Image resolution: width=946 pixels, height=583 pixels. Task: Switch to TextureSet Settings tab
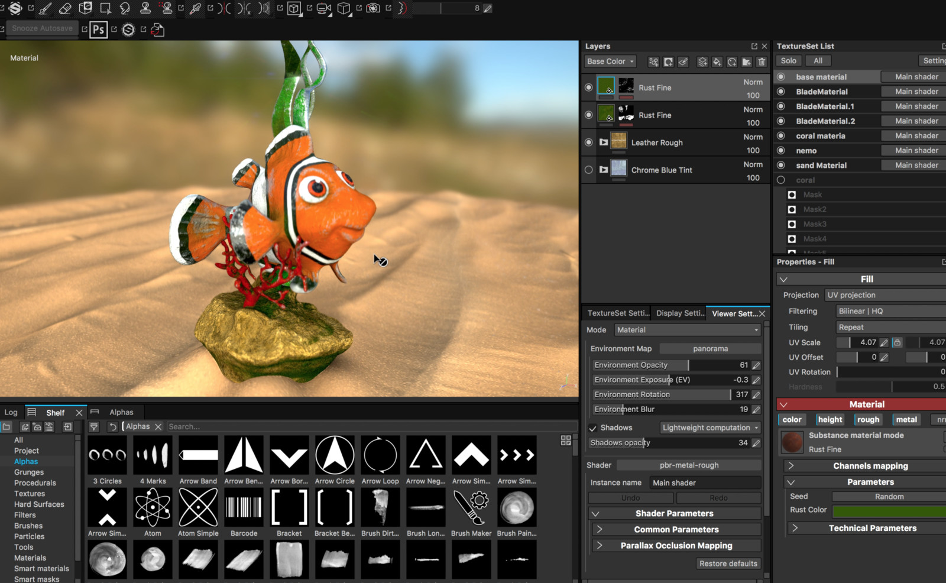(617, 313)
